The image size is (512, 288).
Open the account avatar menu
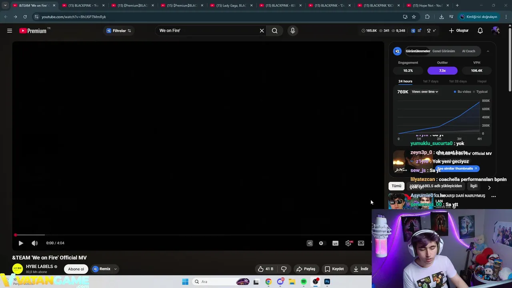tap(496, 31)
